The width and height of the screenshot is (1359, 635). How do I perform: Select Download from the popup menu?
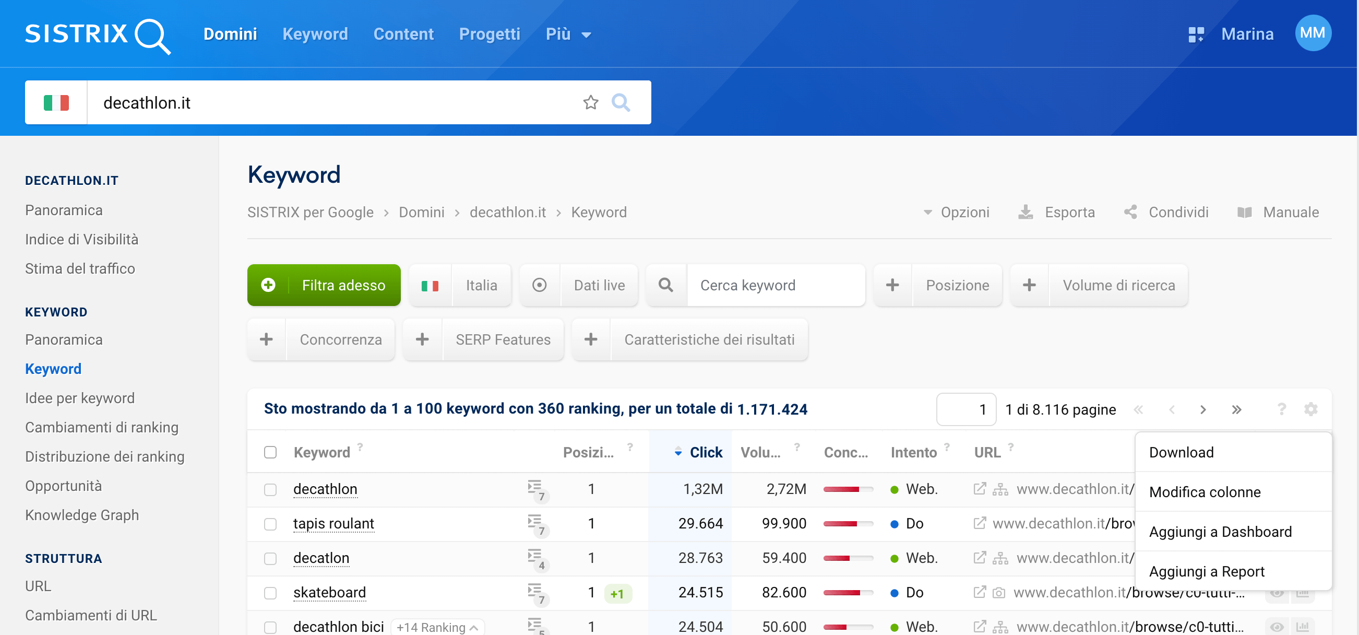pos(1233,452)
